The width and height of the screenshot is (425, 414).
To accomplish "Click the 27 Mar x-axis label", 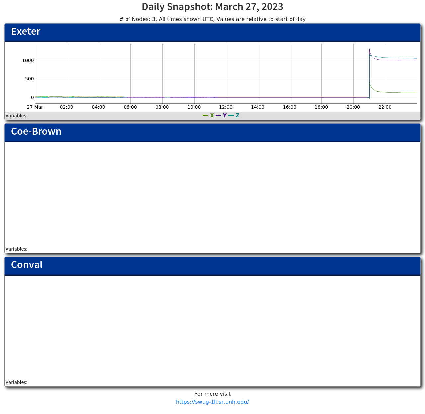I will tap(35, 107).
